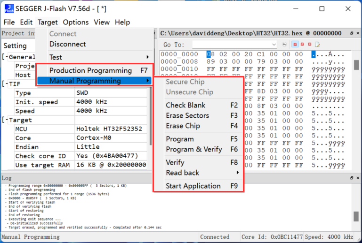Select the 16-bit data width icon

click(x=302, y=45)
